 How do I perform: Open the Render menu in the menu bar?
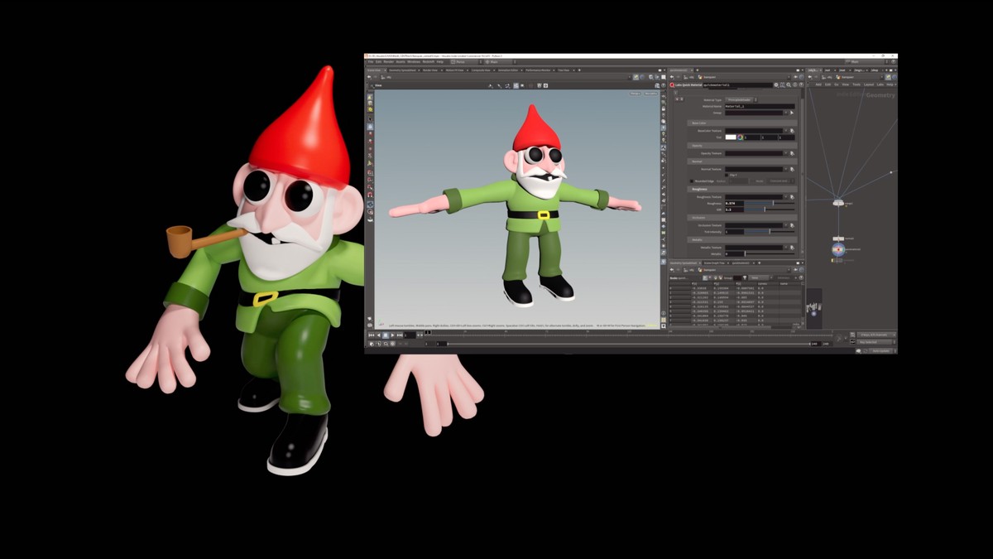388,62
